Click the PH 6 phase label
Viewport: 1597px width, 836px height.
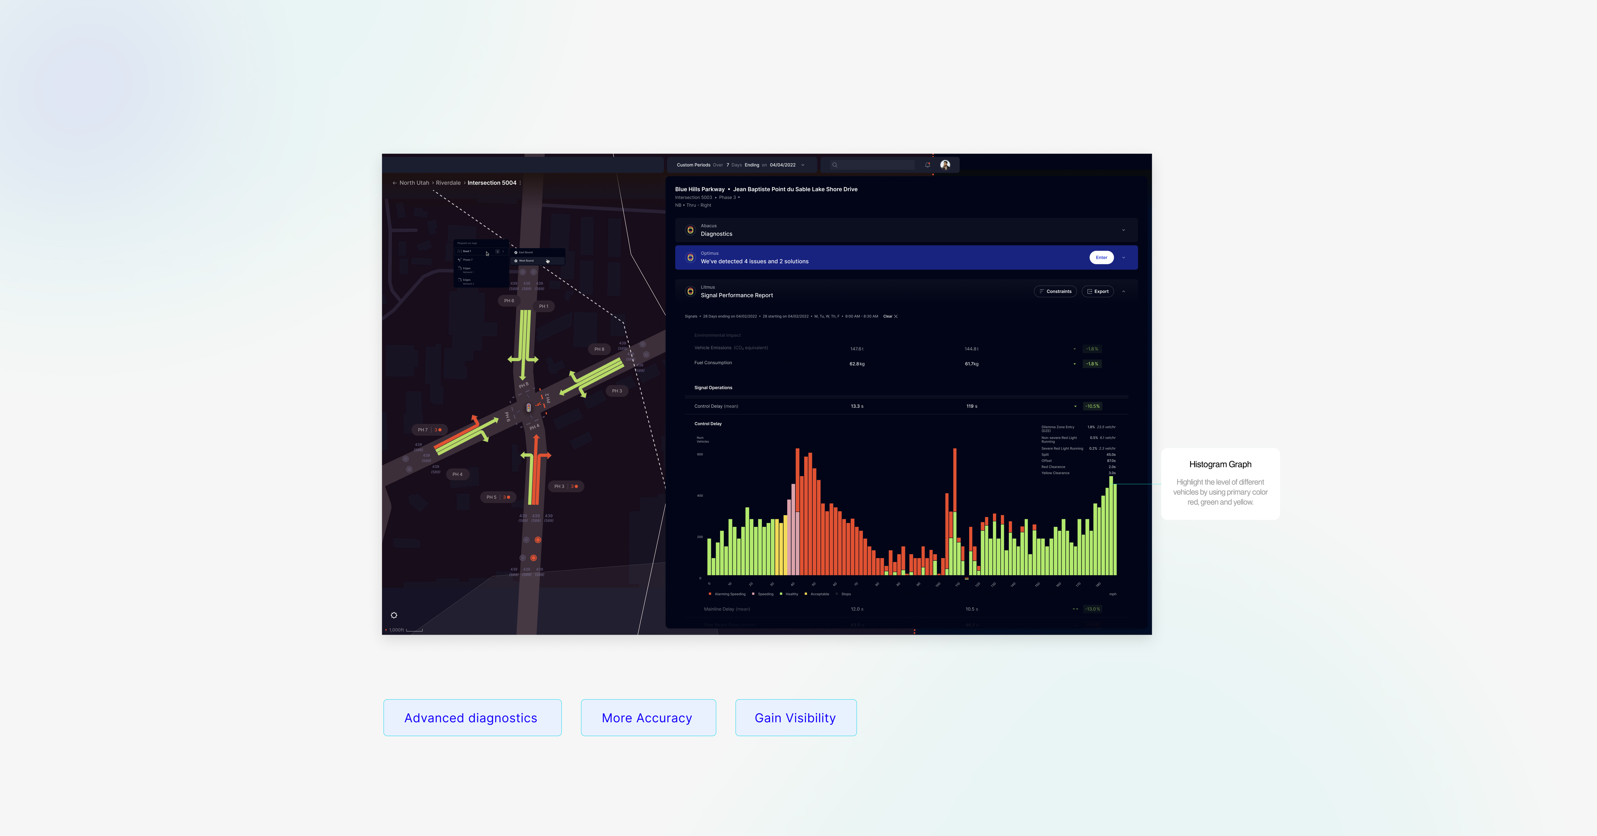pyautogui.click(x=509, y=300)
